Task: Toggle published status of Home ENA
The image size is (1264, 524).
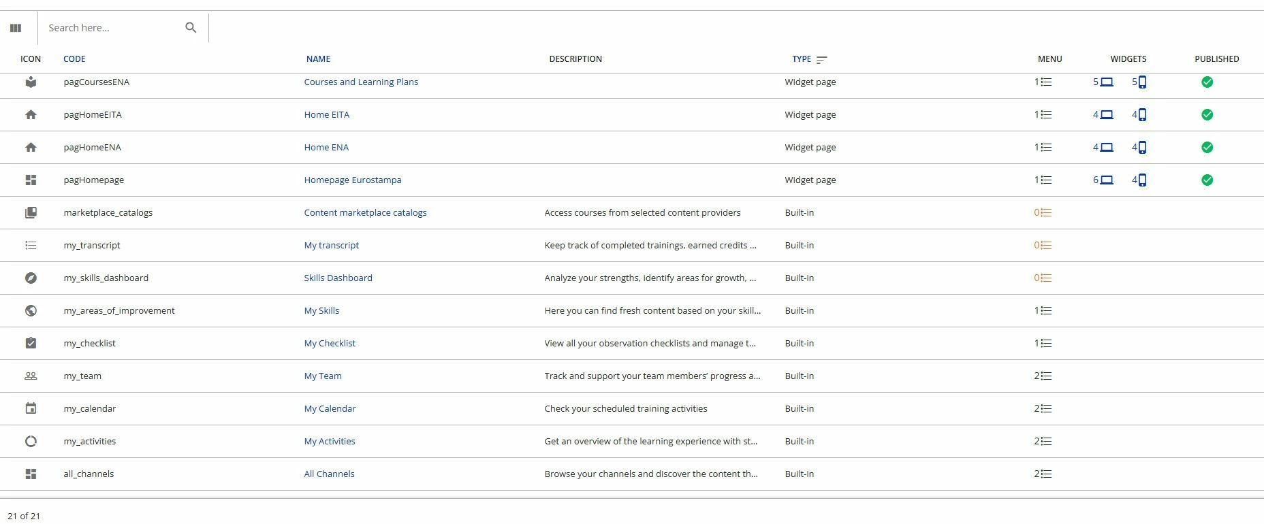Action: tap(1207, 147)
